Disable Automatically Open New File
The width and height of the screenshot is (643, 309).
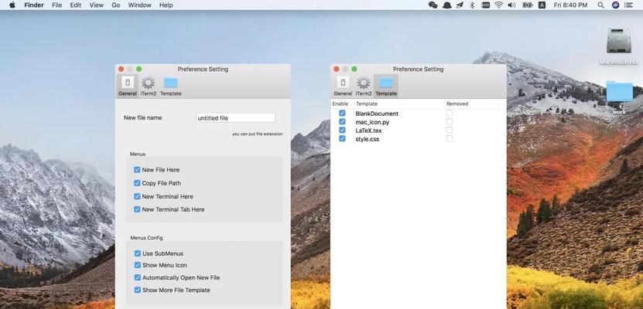(x=138, y=277)
